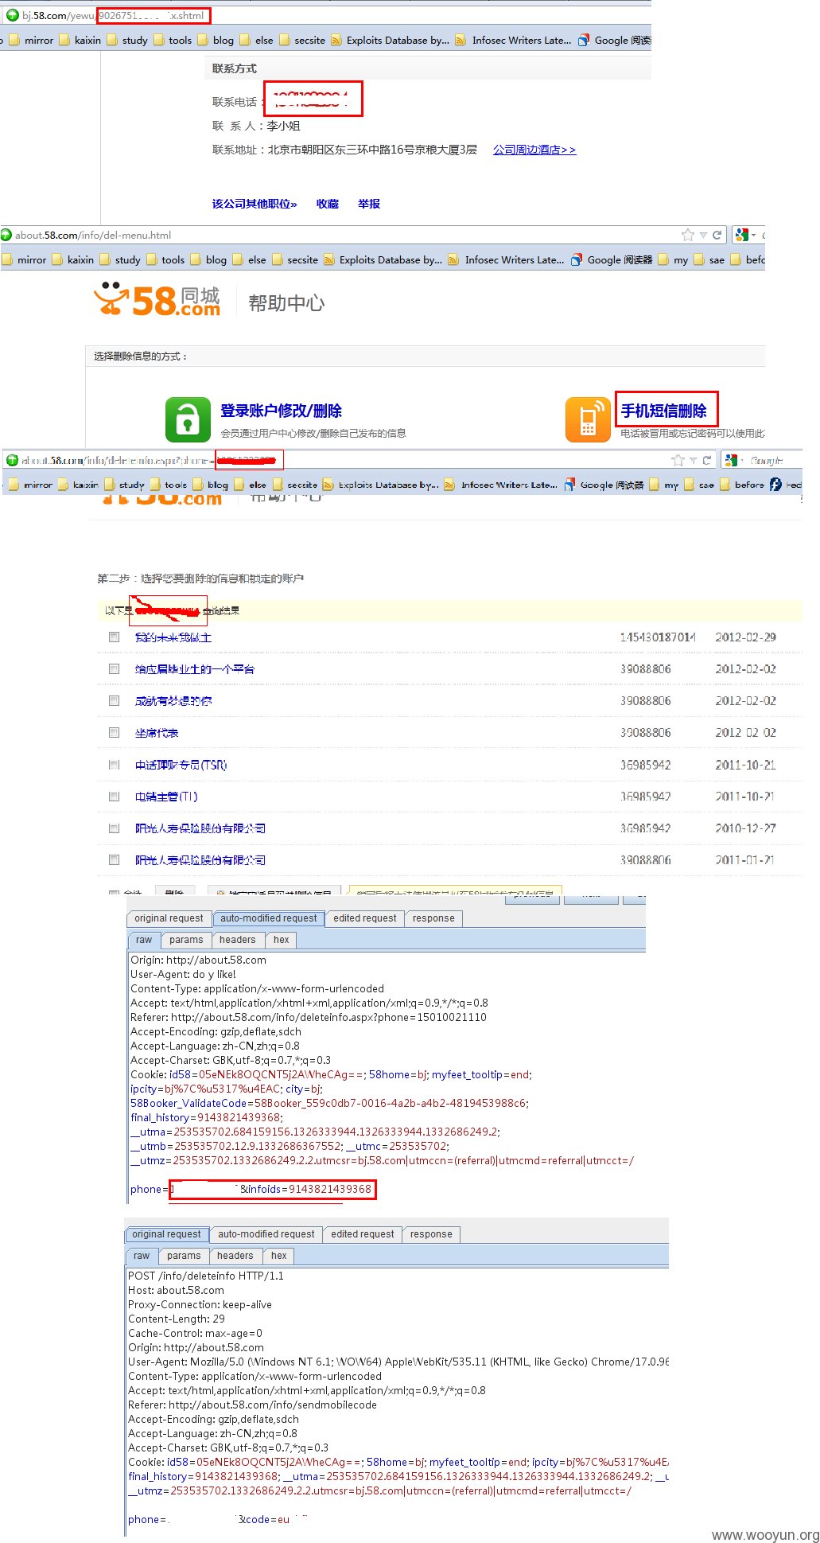The width and height of the screenshot is (820, 1543).
Task: Tick checkbox for 坐席代表 row
Action: 114,732
